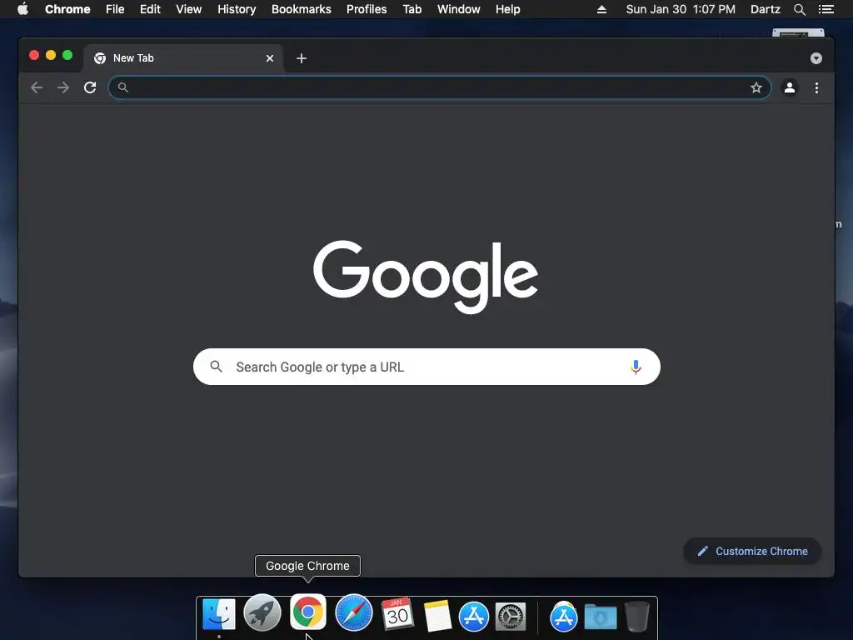
Task: Maximize Chrome with the green button
Action: pyautogui.click(x=67, y=55)
